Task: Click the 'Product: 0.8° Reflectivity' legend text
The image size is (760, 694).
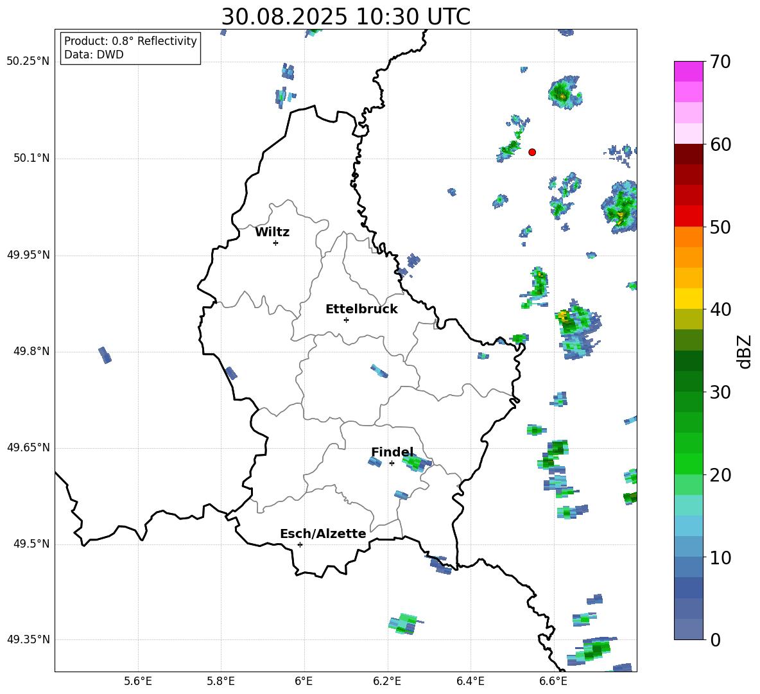Action: (130, 41)
